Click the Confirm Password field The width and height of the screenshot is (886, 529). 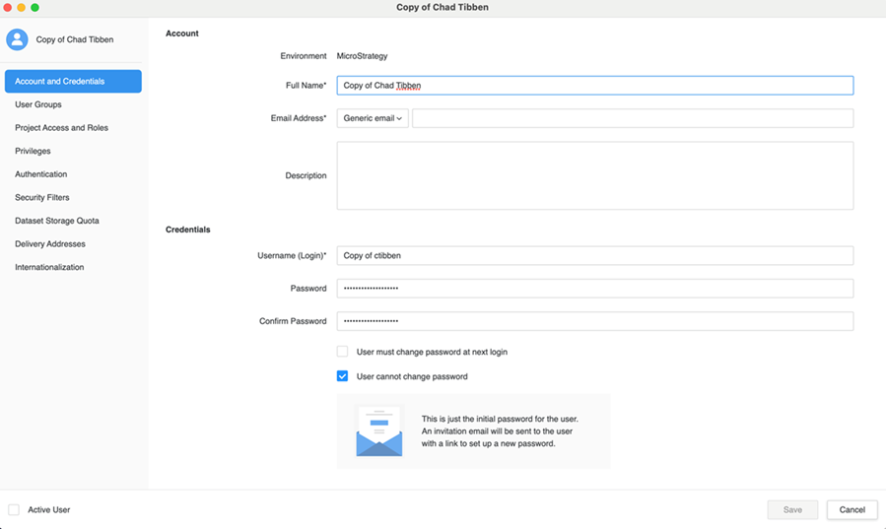coord(594,321)
